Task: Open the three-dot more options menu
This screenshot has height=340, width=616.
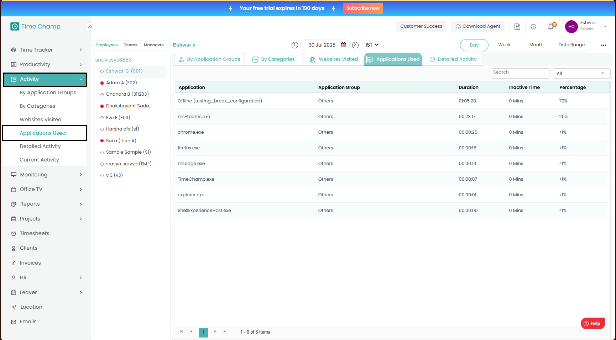Action: (x=603, y=45)
